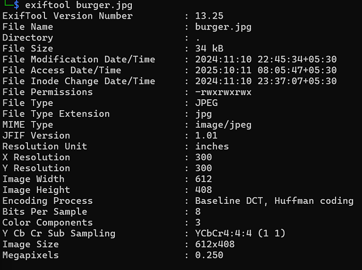Click the Resolution Unit value inches

(212, 146)
